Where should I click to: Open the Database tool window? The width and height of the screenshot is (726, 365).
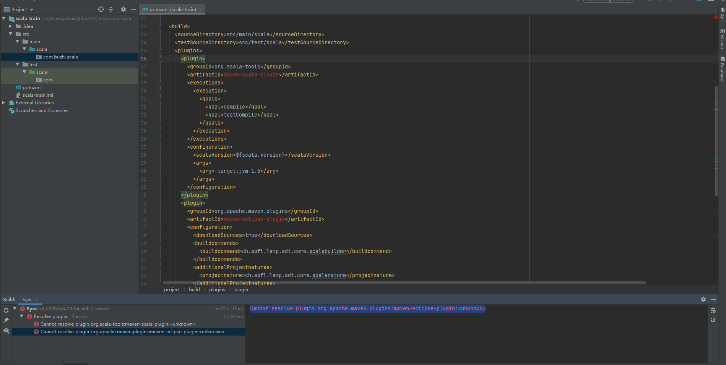click(722, 69)
